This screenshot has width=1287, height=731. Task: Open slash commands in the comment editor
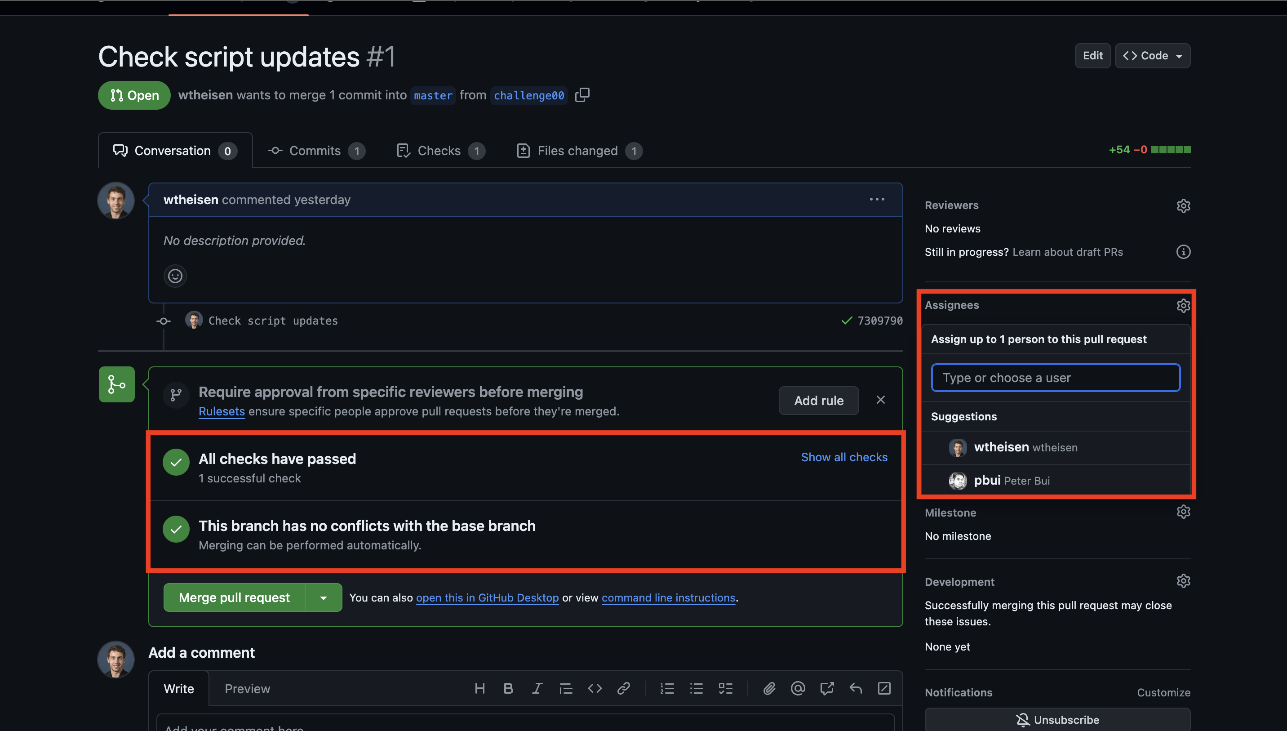point(885,688)
